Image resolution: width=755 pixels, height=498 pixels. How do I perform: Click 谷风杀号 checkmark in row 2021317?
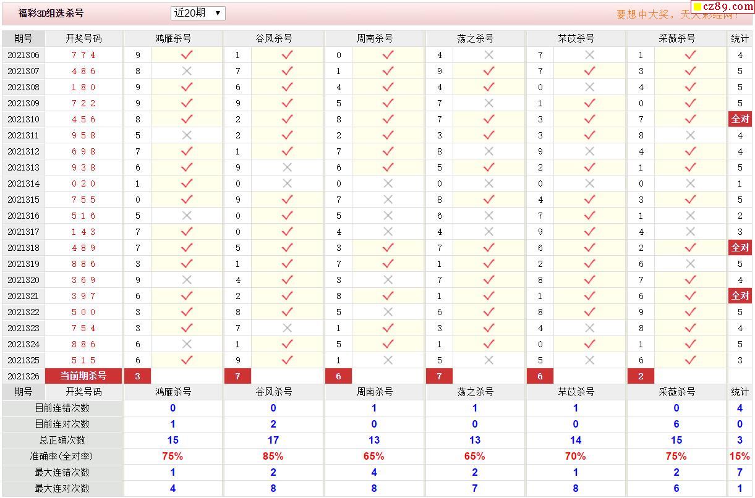287,232
